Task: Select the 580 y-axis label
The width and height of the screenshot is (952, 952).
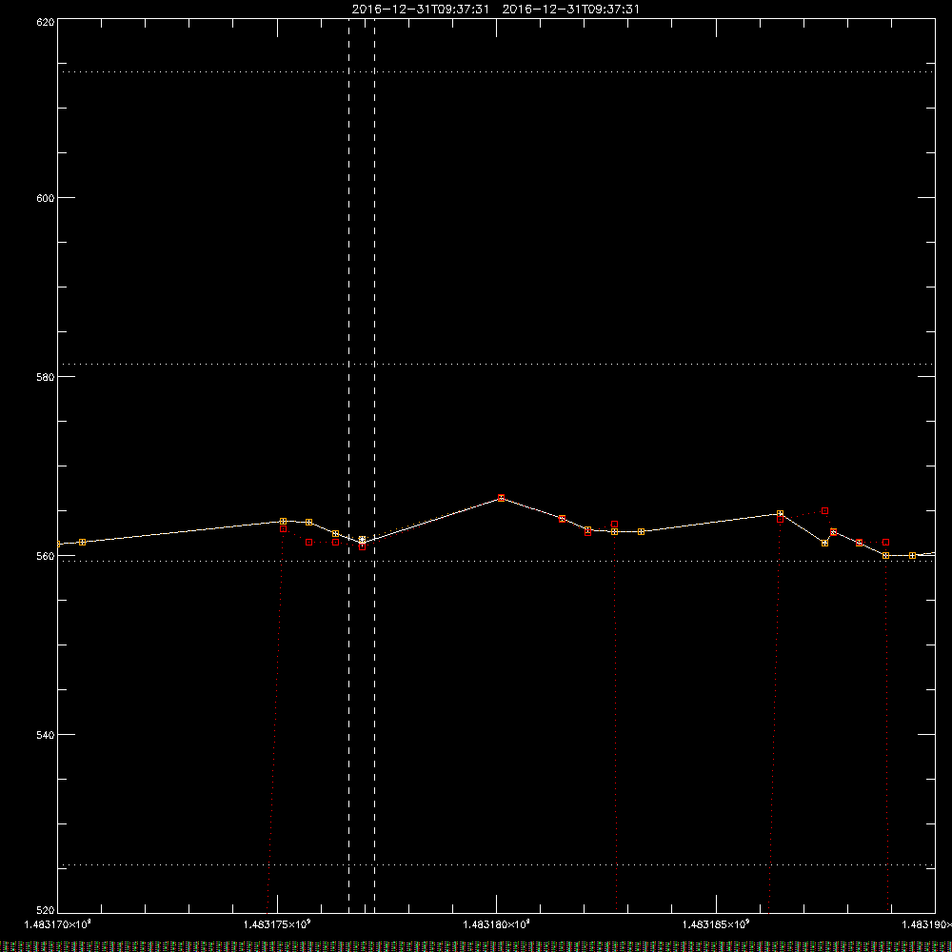Action: click(46, 377)
